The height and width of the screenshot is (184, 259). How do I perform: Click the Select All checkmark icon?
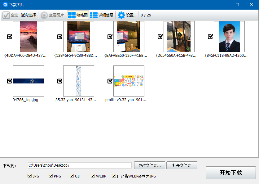click(6, 15)
